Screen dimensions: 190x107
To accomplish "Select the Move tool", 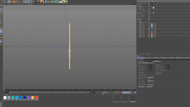I will (x=12, y=2).
